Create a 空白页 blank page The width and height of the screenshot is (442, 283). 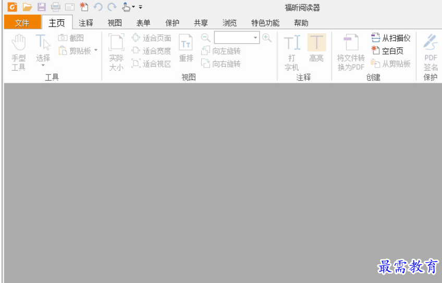pyautogui.click(x=387, y=51)
